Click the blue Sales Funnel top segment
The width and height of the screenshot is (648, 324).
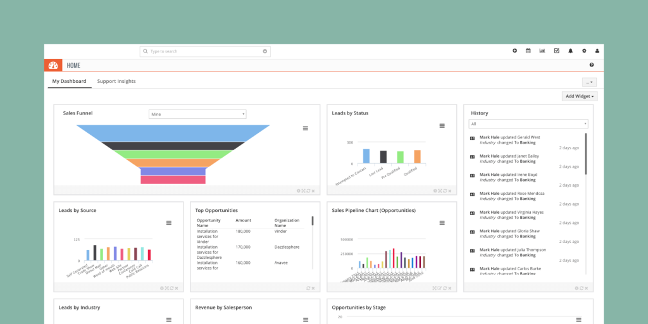point(173,133)
